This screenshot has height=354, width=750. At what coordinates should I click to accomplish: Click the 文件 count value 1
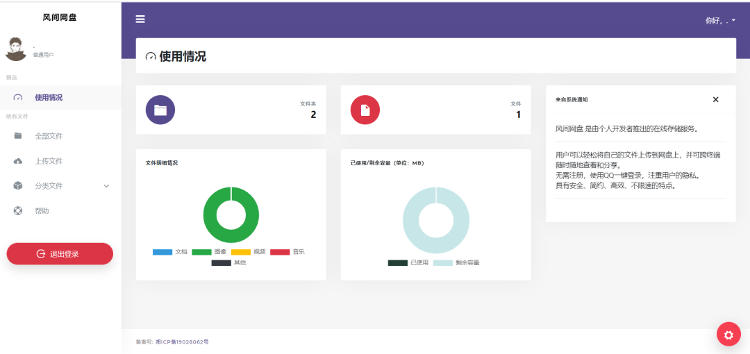point(519,115)
